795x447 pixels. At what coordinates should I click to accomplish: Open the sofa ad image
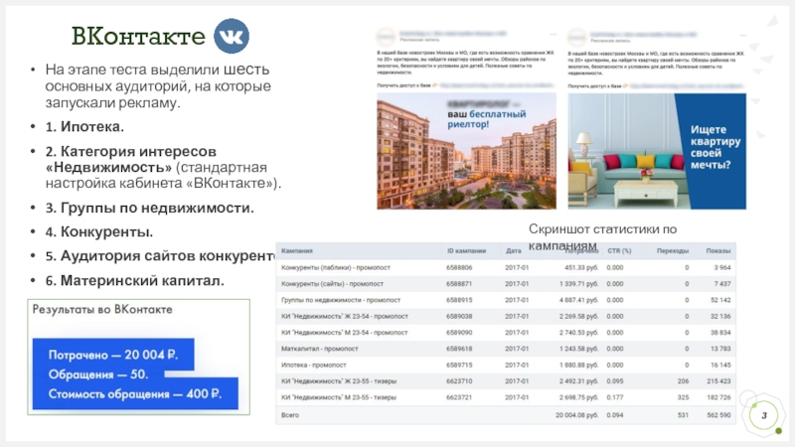click(657, 151)
